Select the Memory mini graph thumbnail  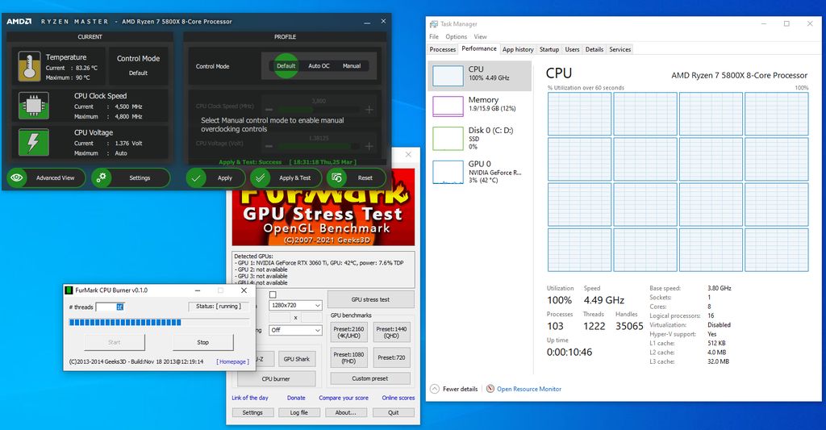click(x=448, y=106)
